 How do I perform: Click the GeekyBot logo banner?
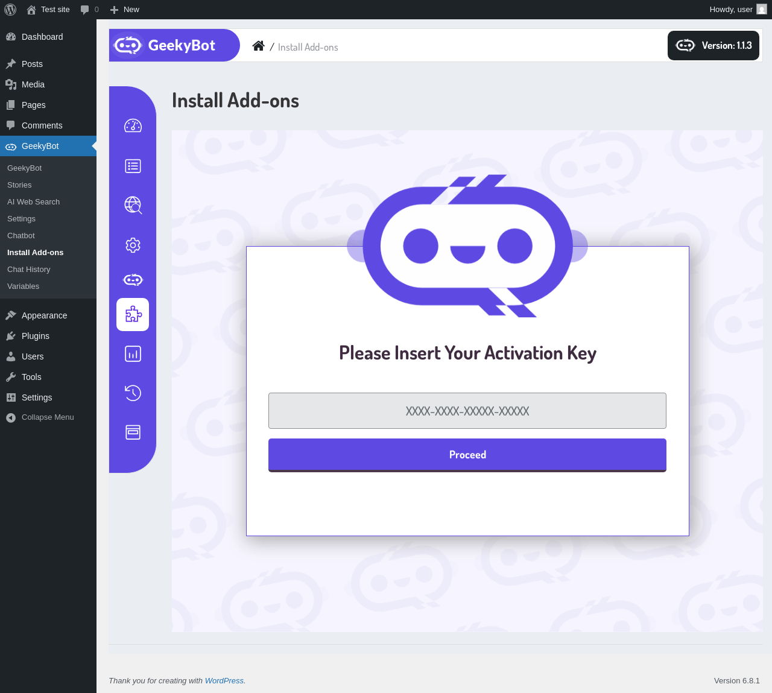coord(174,45)
